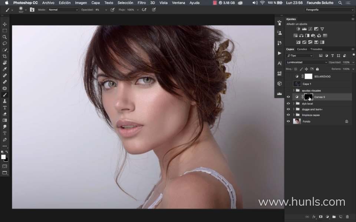Click the Flujo 100% value field
The image size is (356, 222).
(x=131, y=10)
